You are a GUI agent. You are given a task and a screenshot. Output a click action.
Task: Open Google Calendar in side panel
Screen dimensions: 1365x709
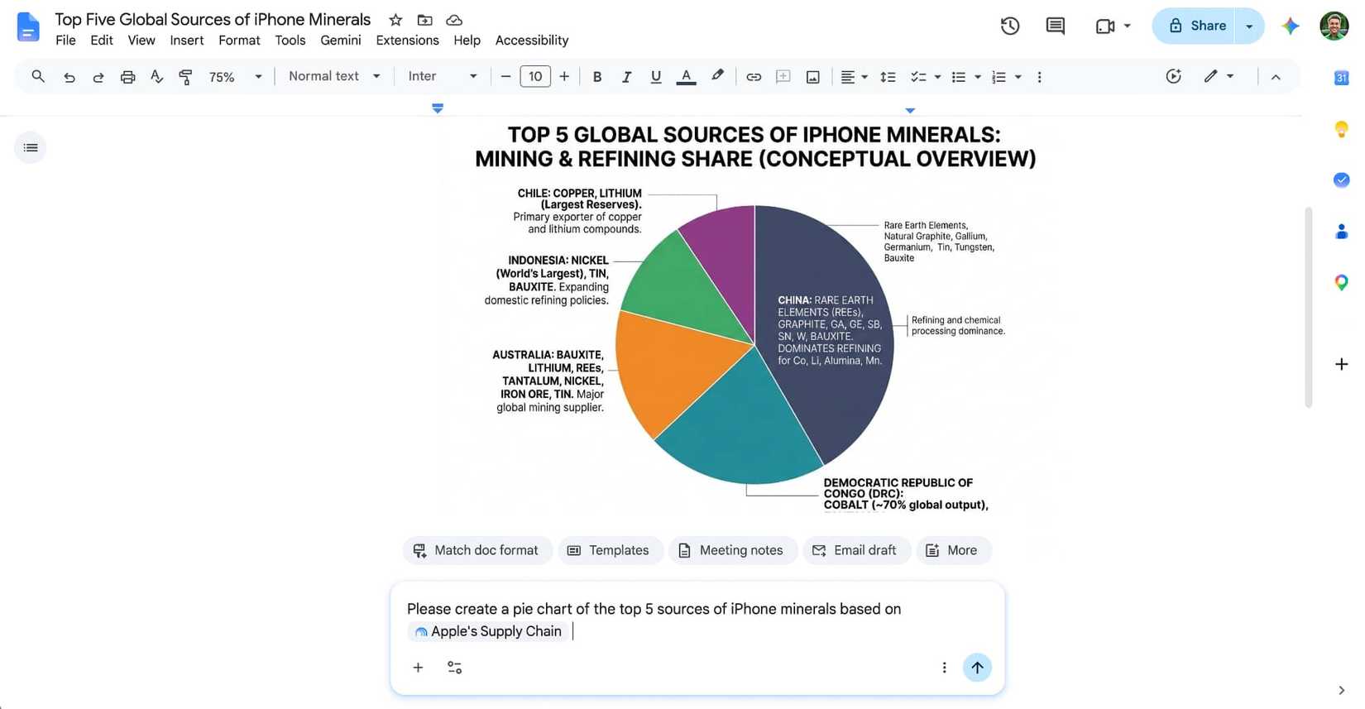pyautogui.click(x=1341, y=78)
